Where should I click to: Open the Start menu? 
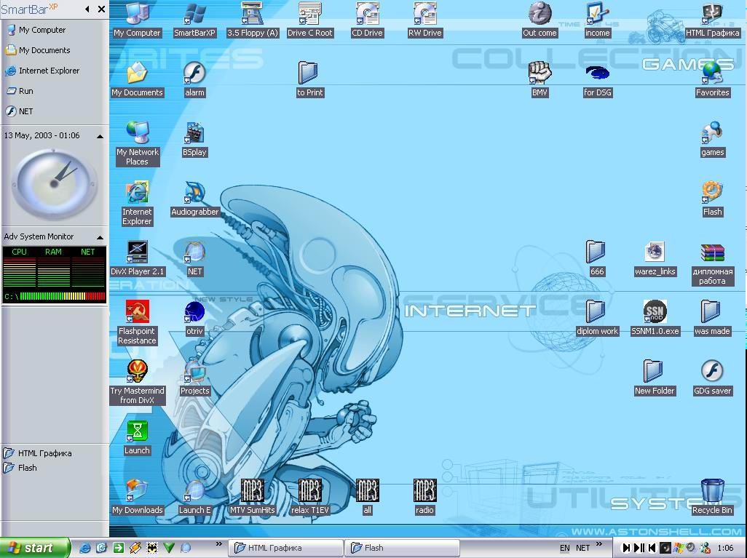[x=34, y=548]
